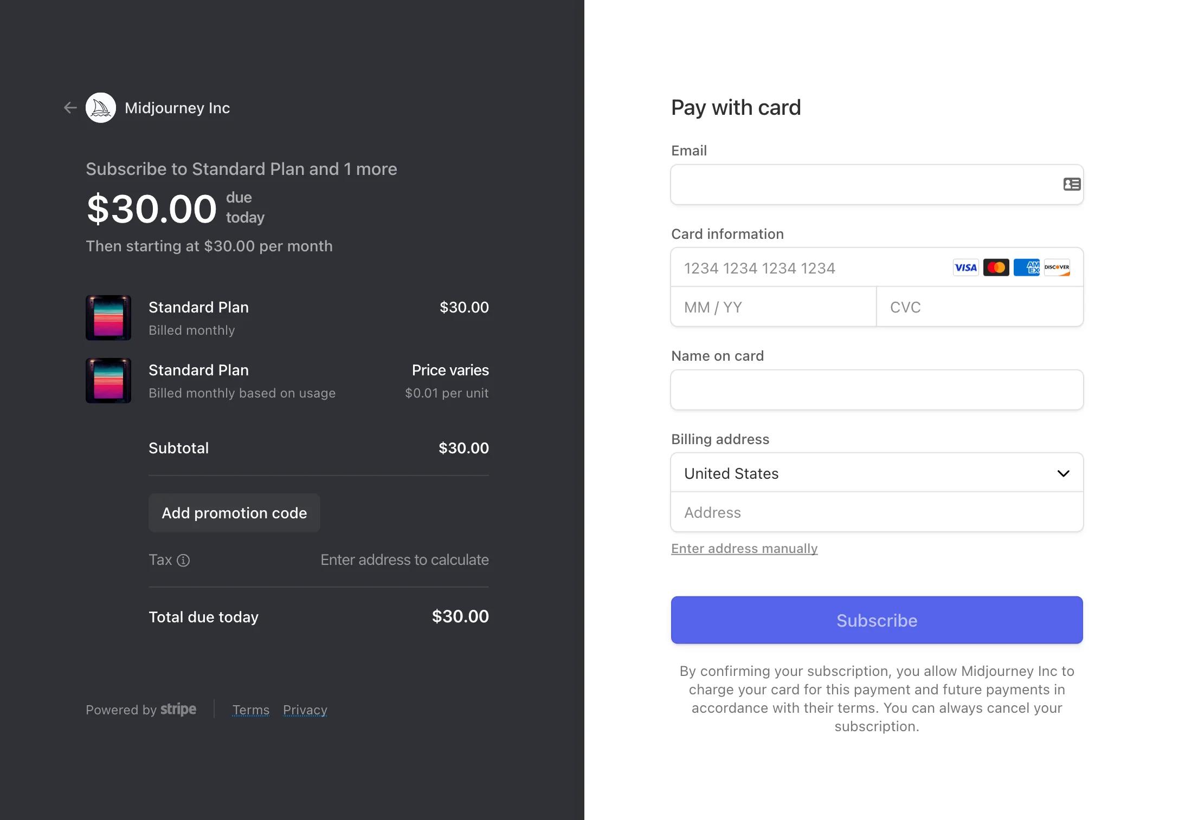The width and height of the screenshot is (1185, 820).
Task: Click the Stripe logo in footer
Action: click(178, 710)
